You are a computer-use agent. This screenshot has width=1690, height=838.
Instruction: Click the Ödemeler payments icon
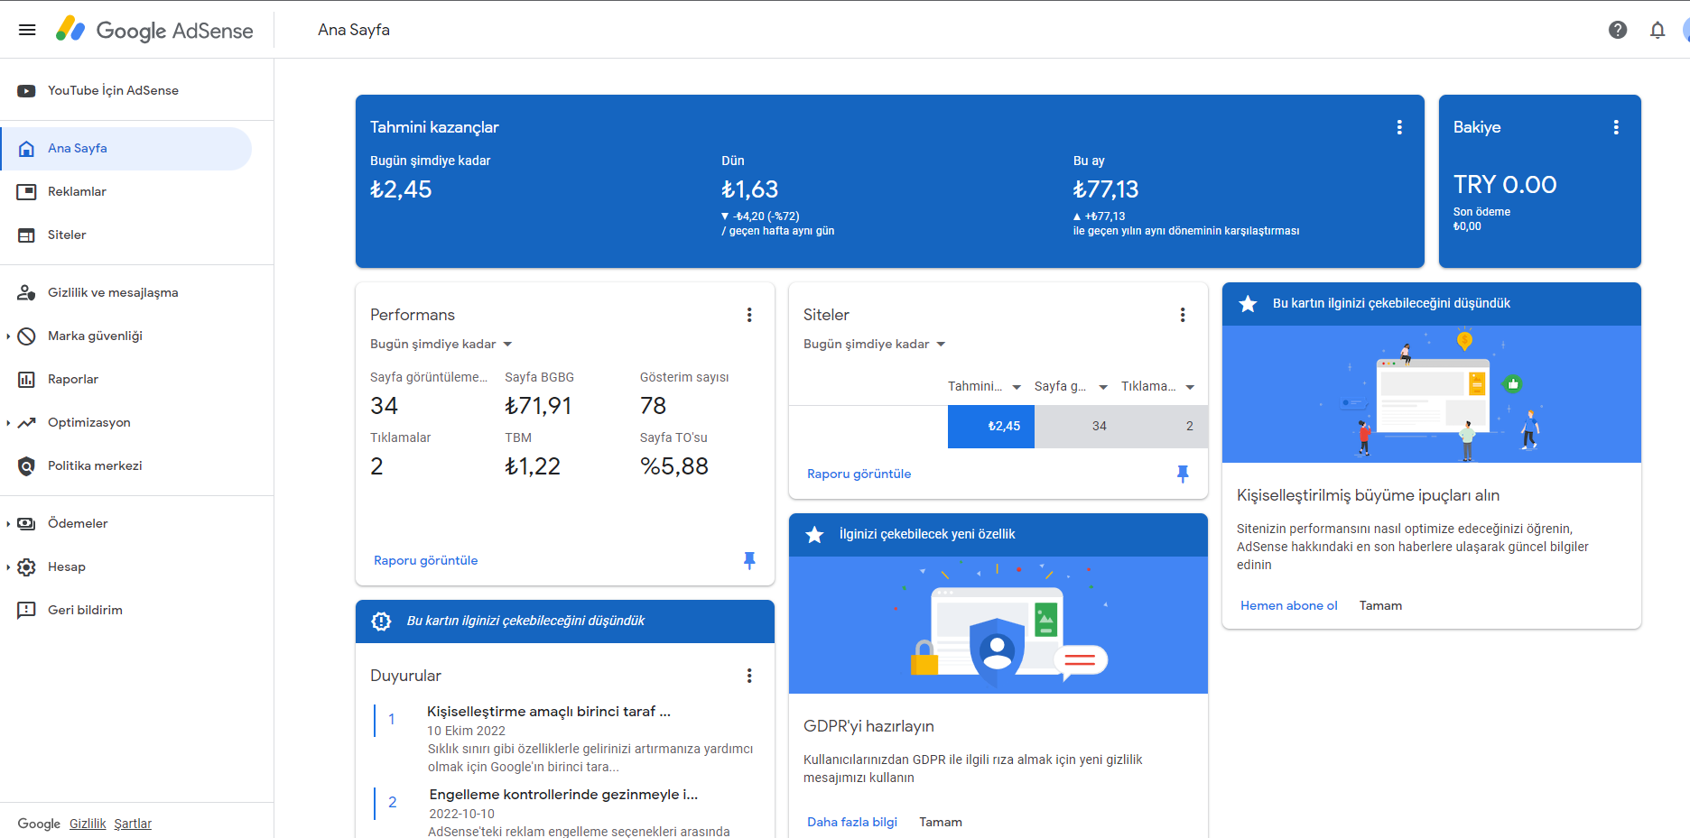click(26, 524)
